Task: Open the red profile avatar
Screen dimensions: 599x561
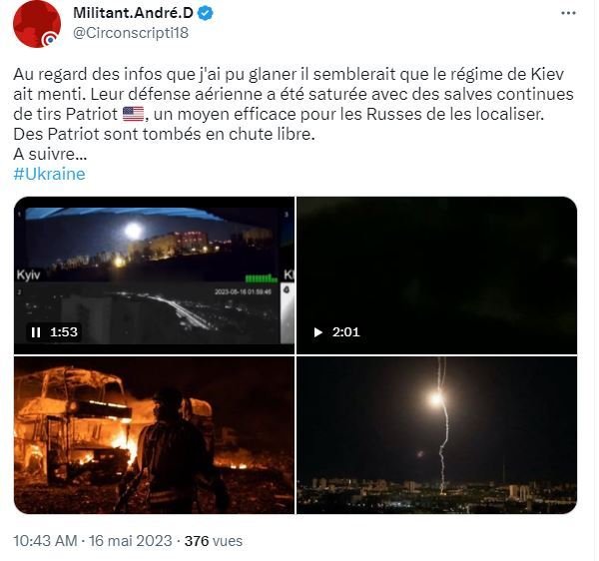Action: [39, 22]
